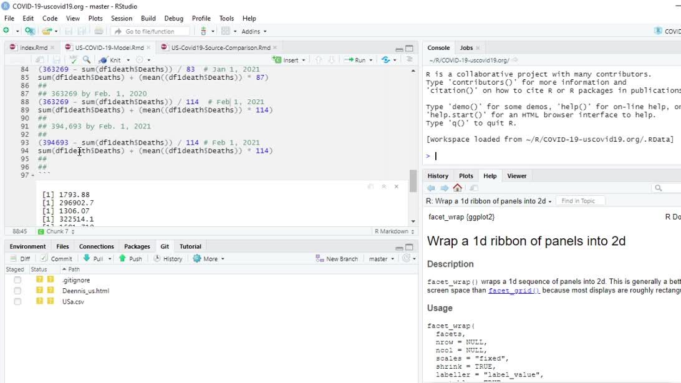681x383 pixels.
Task: Click the Open file folder icon
Action: coord(47,31)
